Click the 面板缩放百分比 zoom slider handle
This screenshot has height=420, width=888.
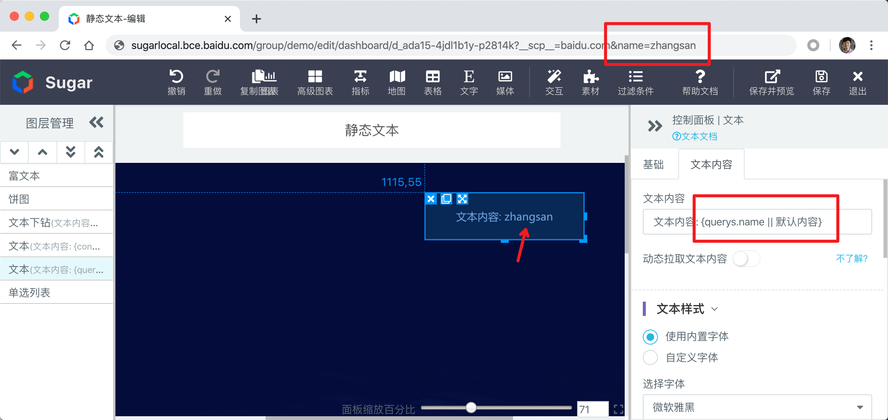(471, 408)
